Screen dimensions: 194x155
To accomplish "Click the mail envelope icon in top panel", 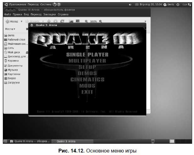I will click(137, 5).
